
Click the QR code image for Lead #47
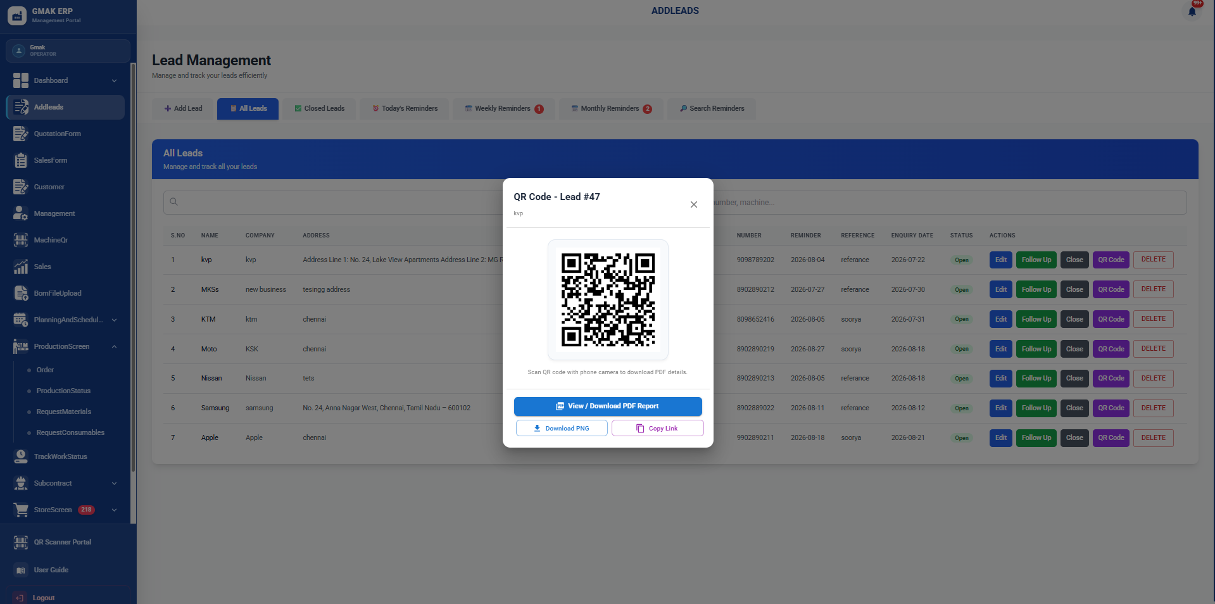pyautogui.click(x=608, y=299)
